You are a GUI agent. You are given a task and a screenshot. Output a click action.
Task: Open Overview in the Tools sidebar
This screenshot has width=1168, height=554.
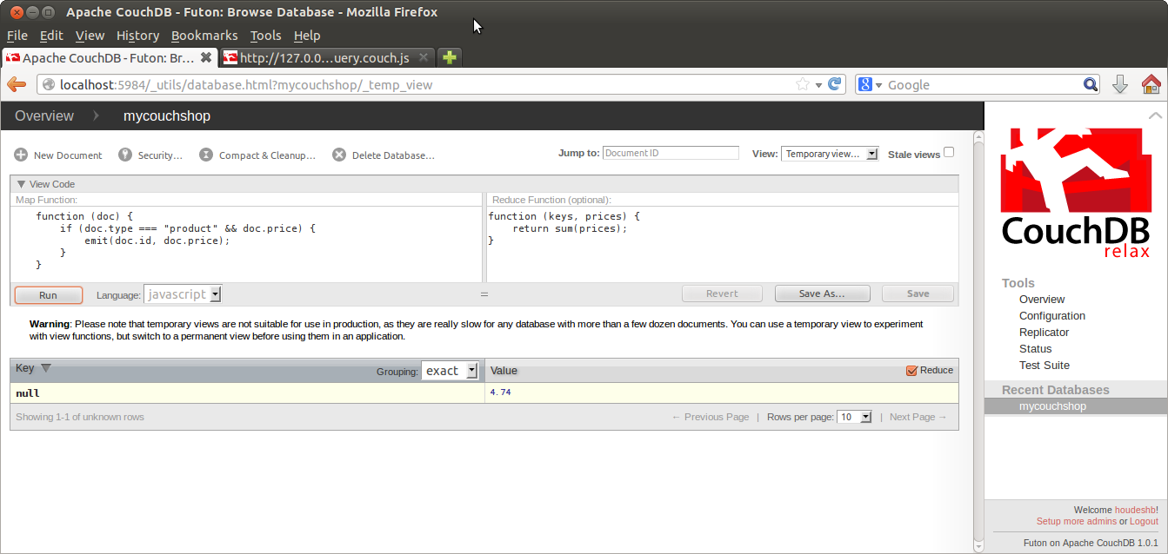pyautogui.click(x=1042, y=300)
